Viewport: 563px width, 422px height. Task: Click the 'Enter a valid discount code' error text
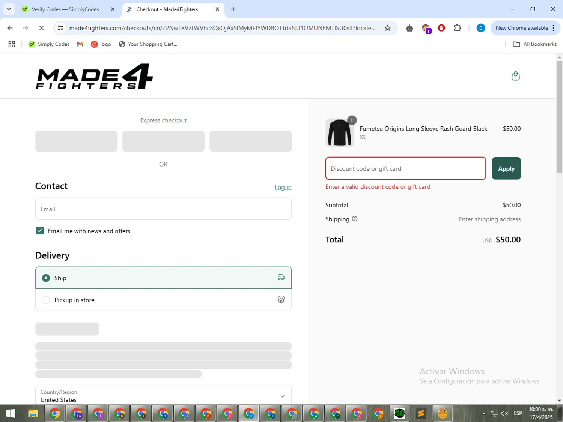(378, 187)
